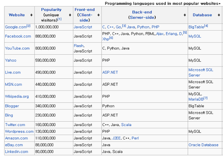223x156 pixels.
Task: Open footnote [5] in Facebook row
Action: pyautogui.click(x=185, y=33)
